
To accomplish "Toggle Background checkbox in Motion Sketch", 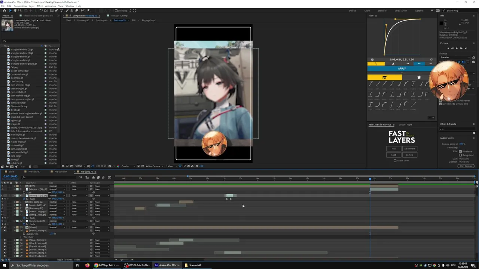I will [460, 155].
